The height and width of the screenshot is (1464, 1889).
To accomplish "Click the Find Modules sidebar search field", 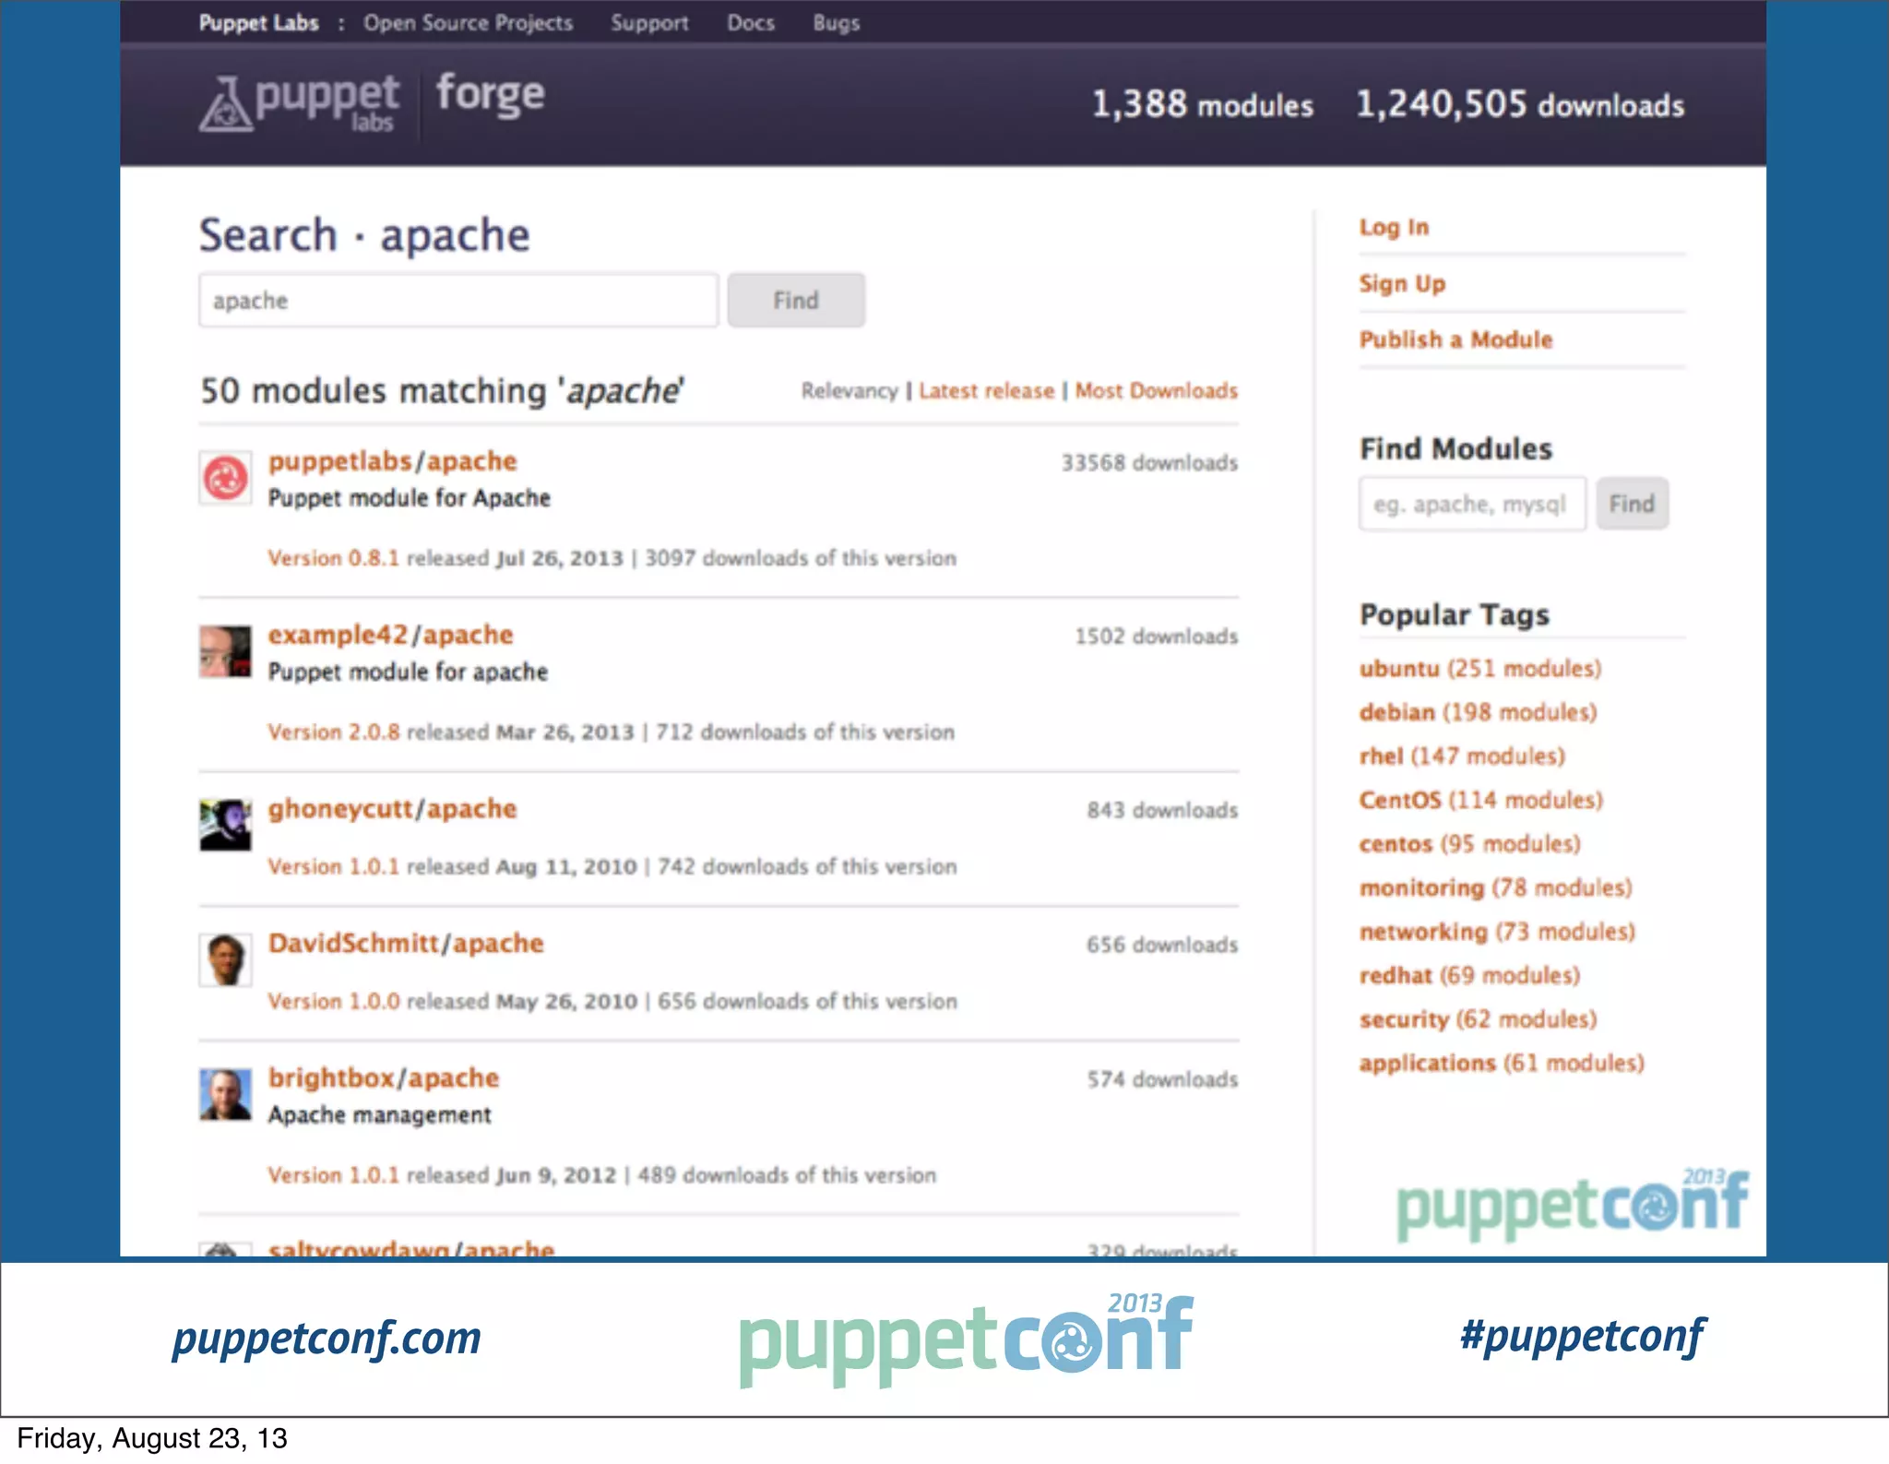I will pos(1472,504).
